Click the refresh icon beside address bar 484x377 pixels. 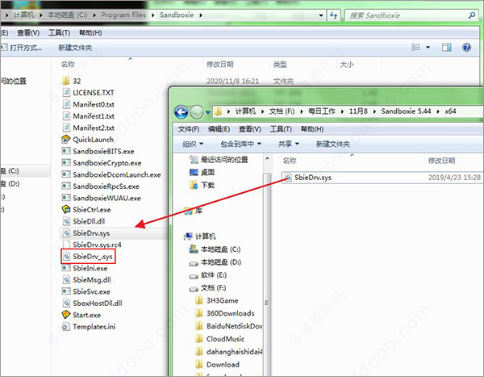(x=334, y=15)
